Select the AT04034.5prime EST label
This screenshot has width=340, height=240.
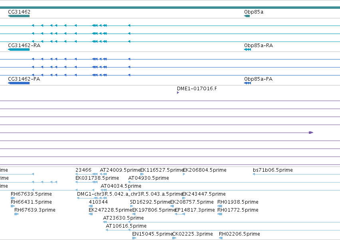[121, 186]
